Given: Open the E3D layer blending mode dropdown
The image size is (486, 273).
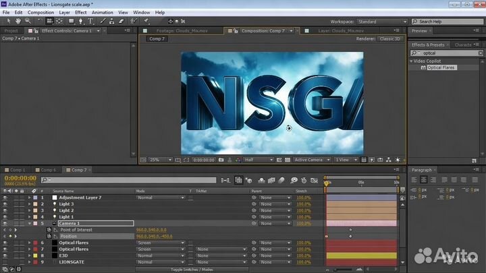Looking at the screenshot, I should point(161,255).
